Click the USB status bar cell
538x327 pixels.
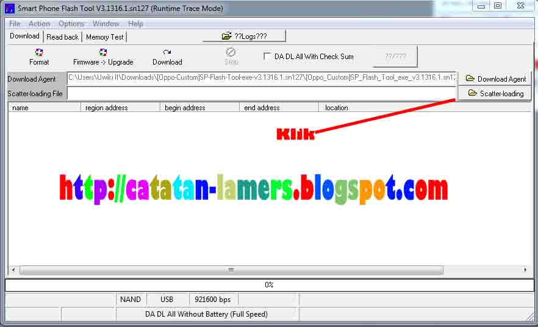click(167, 300)
